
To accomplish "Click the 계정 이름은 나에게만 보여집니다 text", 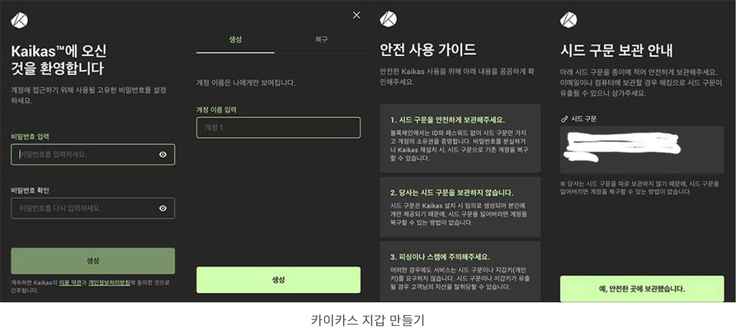I will click(x=246, y=83).
